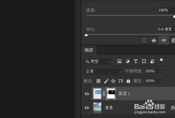Open the 正常 blend mode dropdown
This screenshot has height=118, width=175.
pyautogui.click(x=102, y=71)
